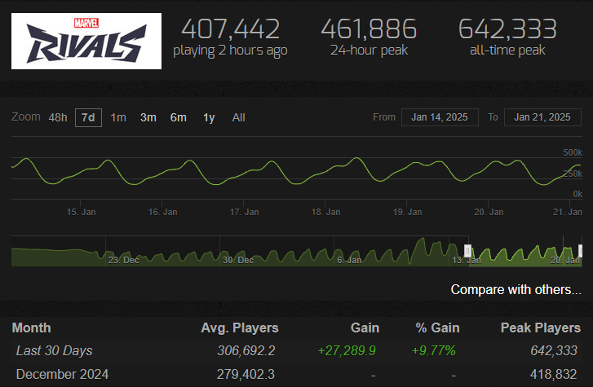Viewport: 593px width, 387px height.
Task: Click 461,886 24-hour peak value
Action: [x=369, y=29]
